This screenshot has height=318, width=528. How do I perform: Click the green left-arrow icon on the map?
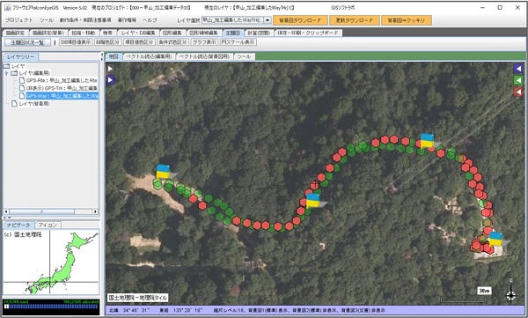click(x=518, y=80)
